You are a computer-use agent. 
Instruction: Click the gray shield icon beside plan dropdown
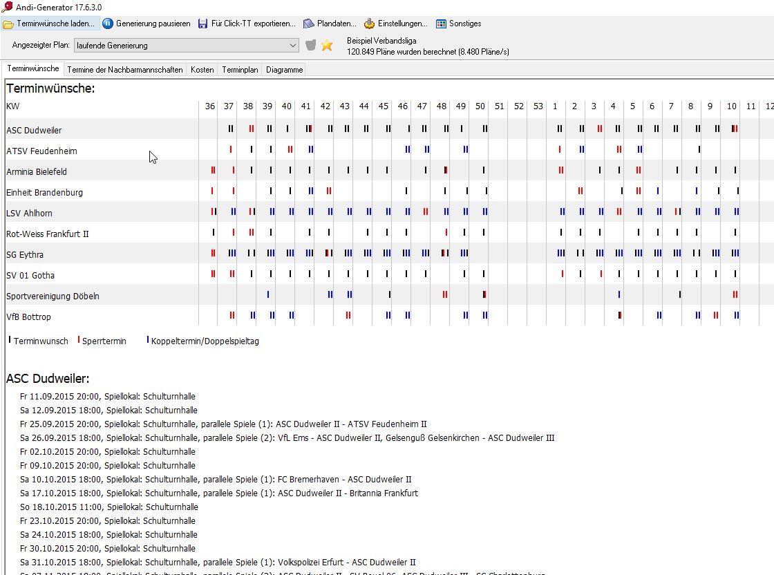(x=311, y=46)
